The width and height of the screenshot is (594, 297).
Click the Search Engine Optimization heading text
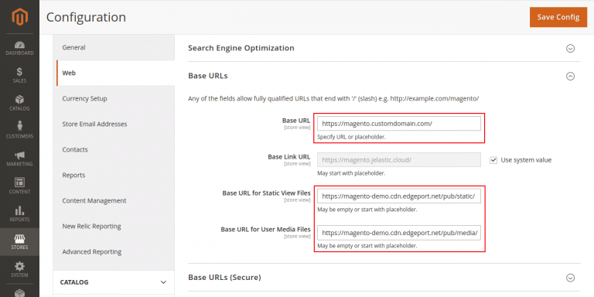[241, 48]
